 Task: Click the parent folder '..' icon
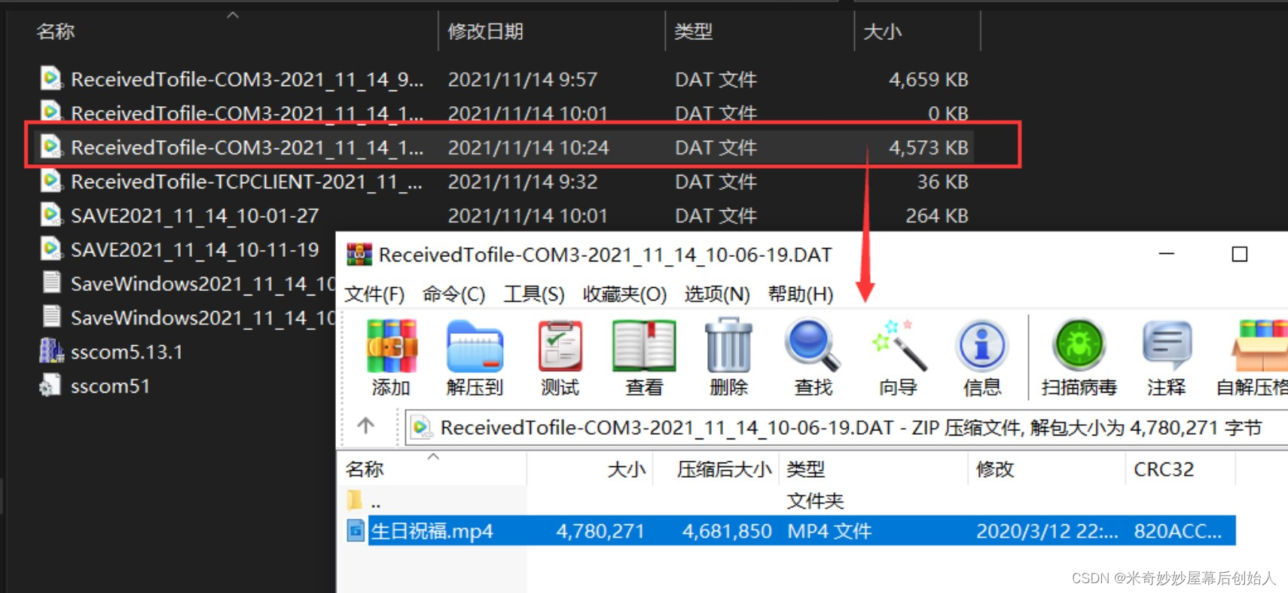pos(354,500)
